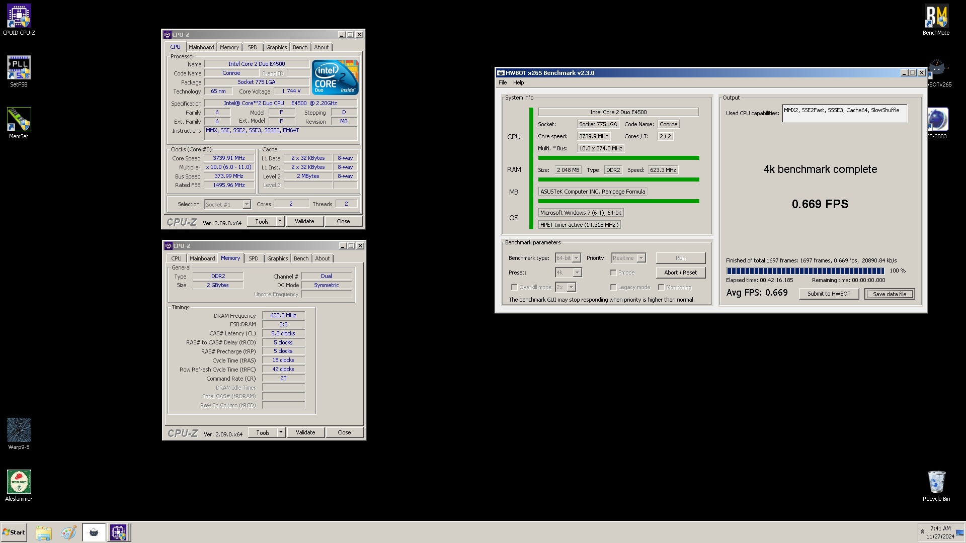Open the Help menu in HWBOT x265
Viewport: 966px width, 543px height.
(x=518, y=82)
